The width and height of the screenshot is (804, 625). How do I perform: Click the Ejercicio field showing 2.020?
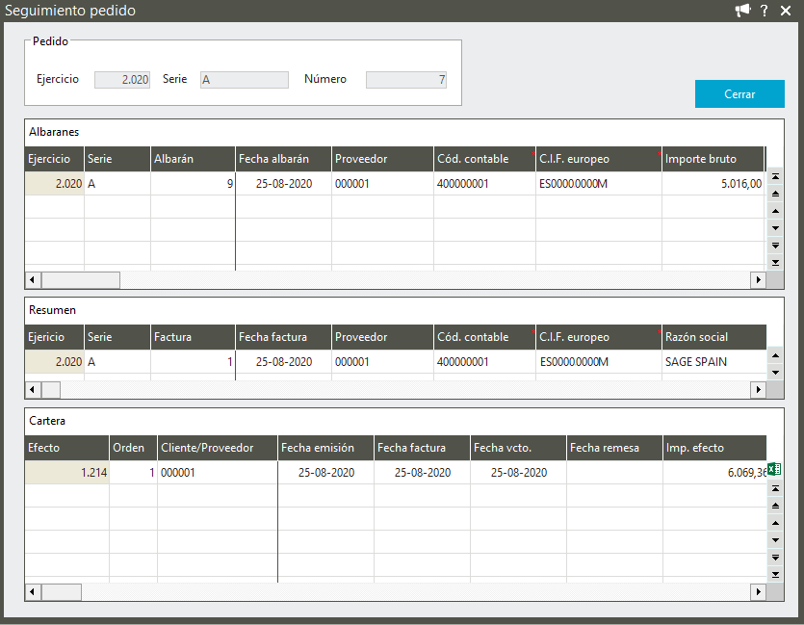122,80
